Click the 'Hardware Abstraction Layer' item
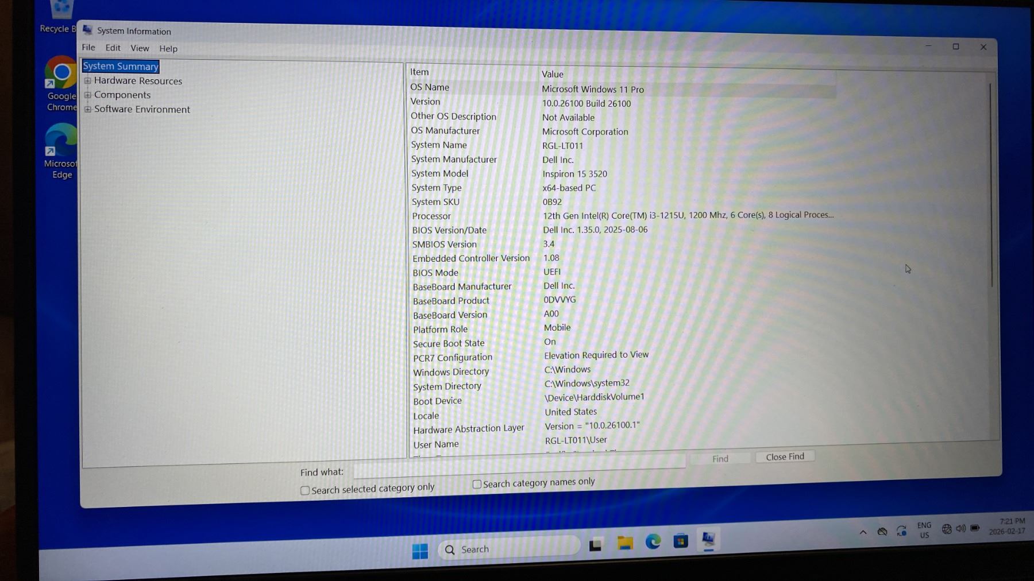The image size is (1034, 581). pyautogui.click(x=469, y=429)
